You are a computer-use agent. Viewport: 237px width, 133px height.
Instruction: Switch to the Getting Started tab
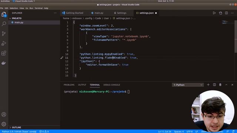click(73, 13)
